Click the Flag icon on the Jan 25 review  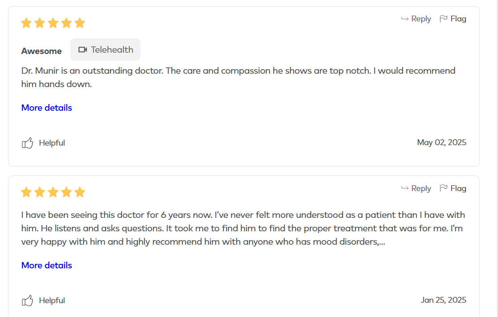pyautogui.click(x=444, y=188)
